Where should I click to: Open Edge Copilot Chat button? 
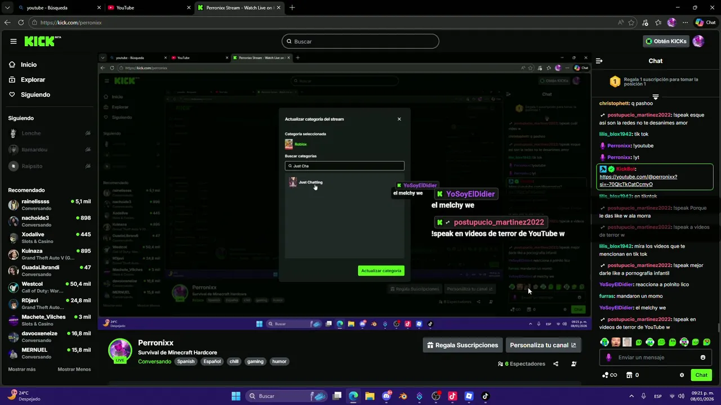click(705, 22)
